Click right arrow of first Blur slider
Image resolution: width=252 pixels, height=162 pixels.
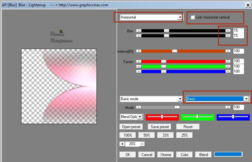coord(228,30)
